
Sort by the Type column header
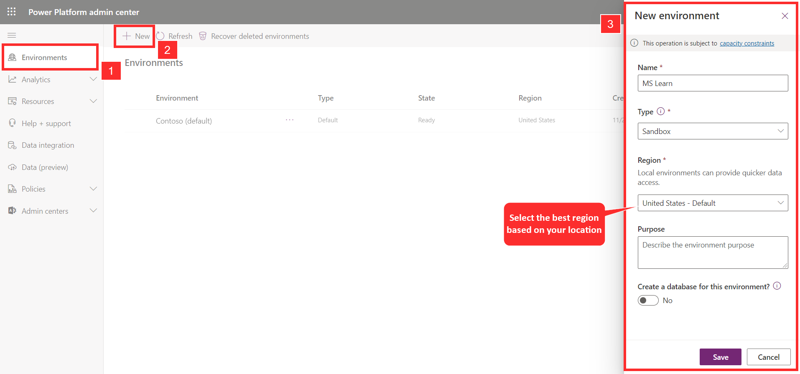point(326,98)
